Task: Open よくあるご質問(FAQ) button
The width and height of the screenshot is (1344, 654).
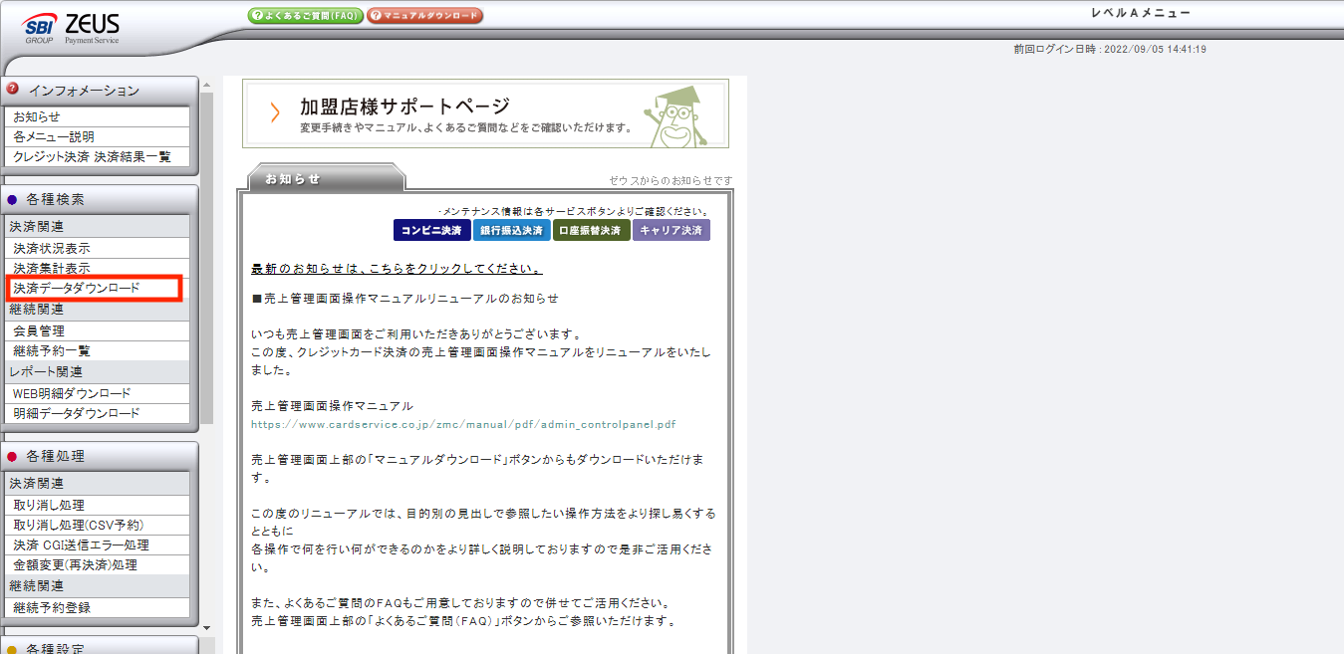Action: point(305,16)
